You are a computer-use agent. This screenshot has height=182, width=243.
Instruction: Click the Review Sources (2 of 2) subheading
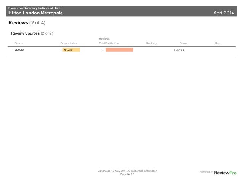(32, 33)
